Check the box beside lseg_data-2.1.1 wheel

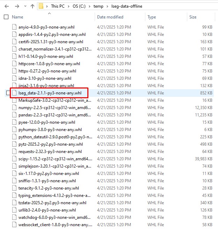click(8, 93)
